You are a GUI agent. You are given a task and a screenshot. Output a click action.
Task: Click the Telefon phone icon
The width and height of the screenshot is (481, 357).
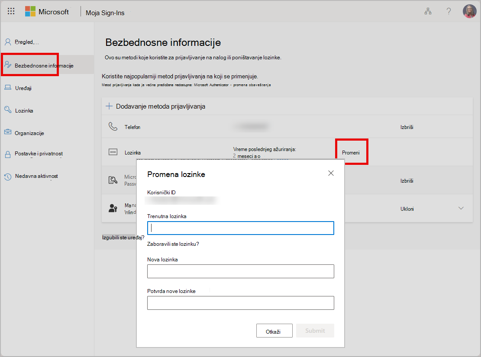113,126
